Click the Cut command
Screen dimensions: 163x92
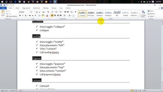[x=8, y=11]
